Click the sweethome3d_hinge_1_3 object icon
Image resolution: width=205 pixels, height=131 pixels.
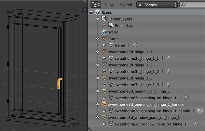tap(104, 78)
